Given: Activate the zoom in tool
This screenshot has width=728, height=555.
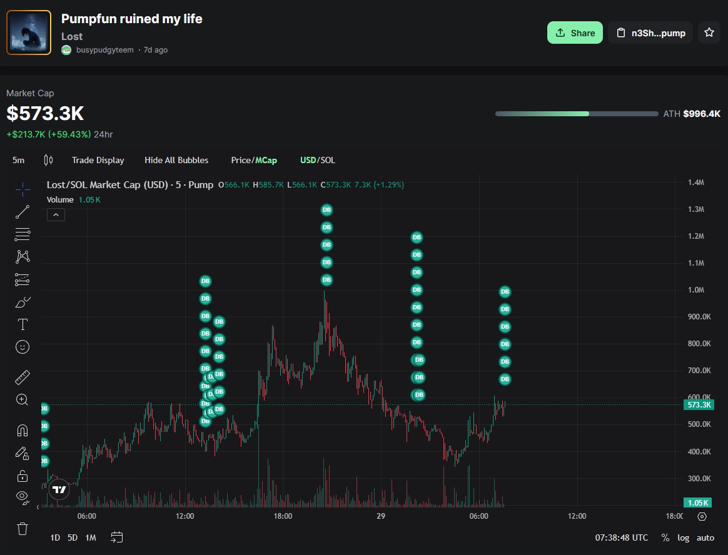Looking at the screenshot, I should [23, 399].
